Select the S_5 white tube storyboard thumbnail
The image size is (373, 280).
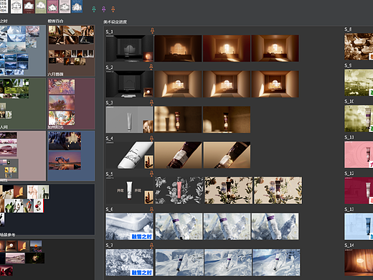[129, 190]
